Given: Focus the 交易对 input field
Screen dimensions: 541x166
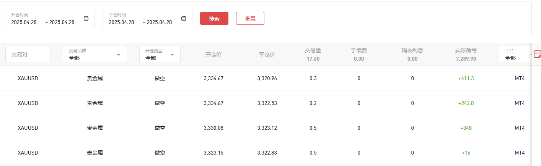Looking at the screenshot, I should pos(28,55).
